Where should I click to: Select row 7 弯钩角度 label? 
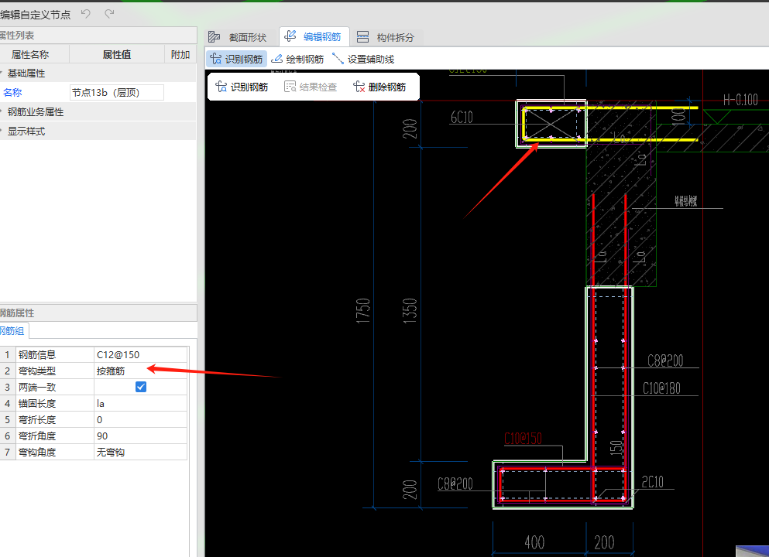coord(37,452)
